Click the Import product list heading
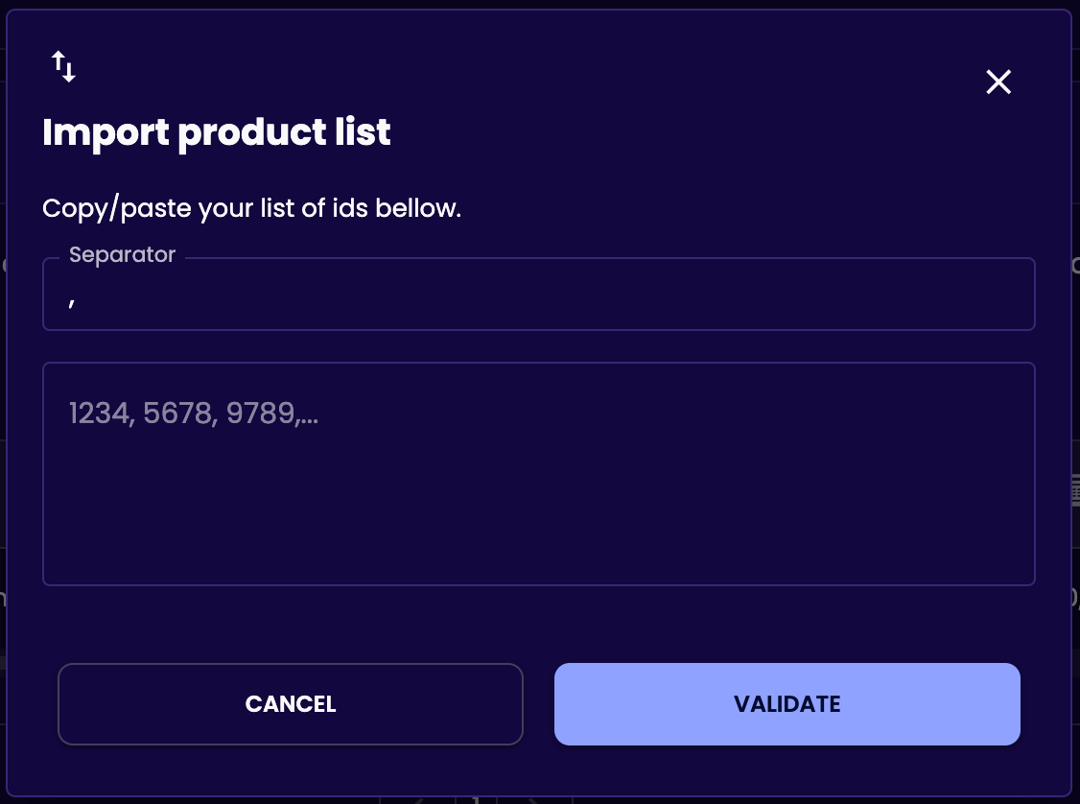This screenshot has height=804, width=1080. (x=216, y=132)
